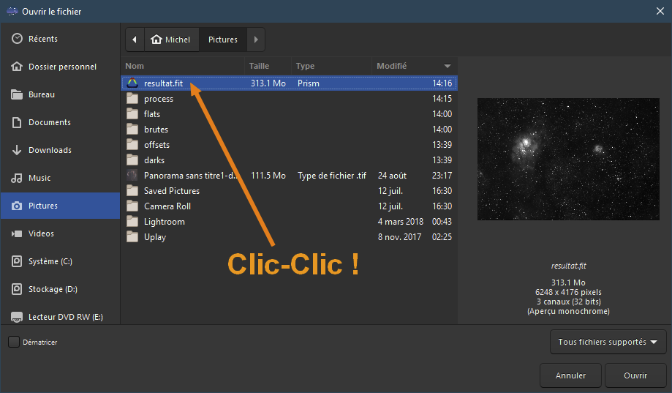
Task: Click the Récents clock icon in sidebar
Action: [x=17, y=39]
